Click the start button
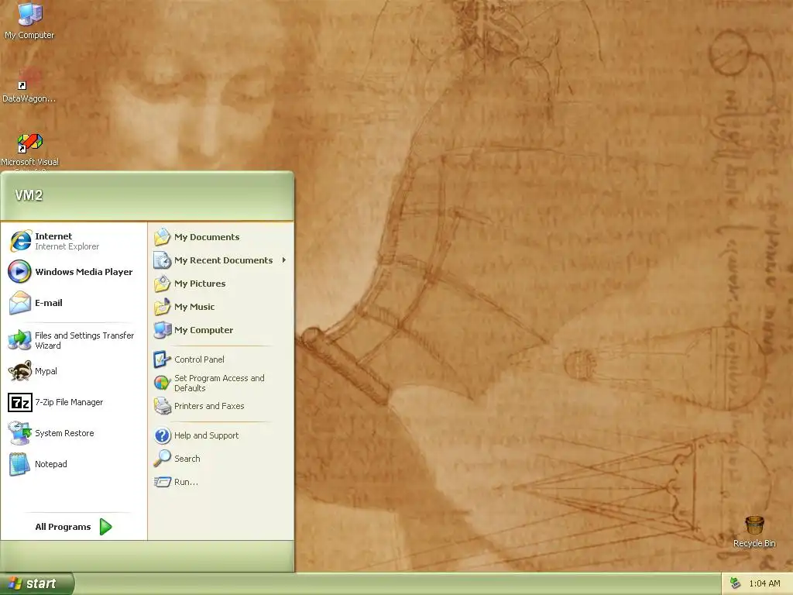This screenshot has width=793, height=595. tap(36, 583)
